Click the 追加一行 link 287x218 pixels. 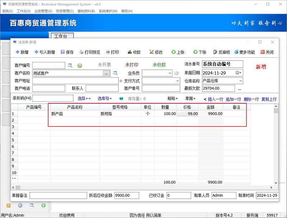click(234, 99)
